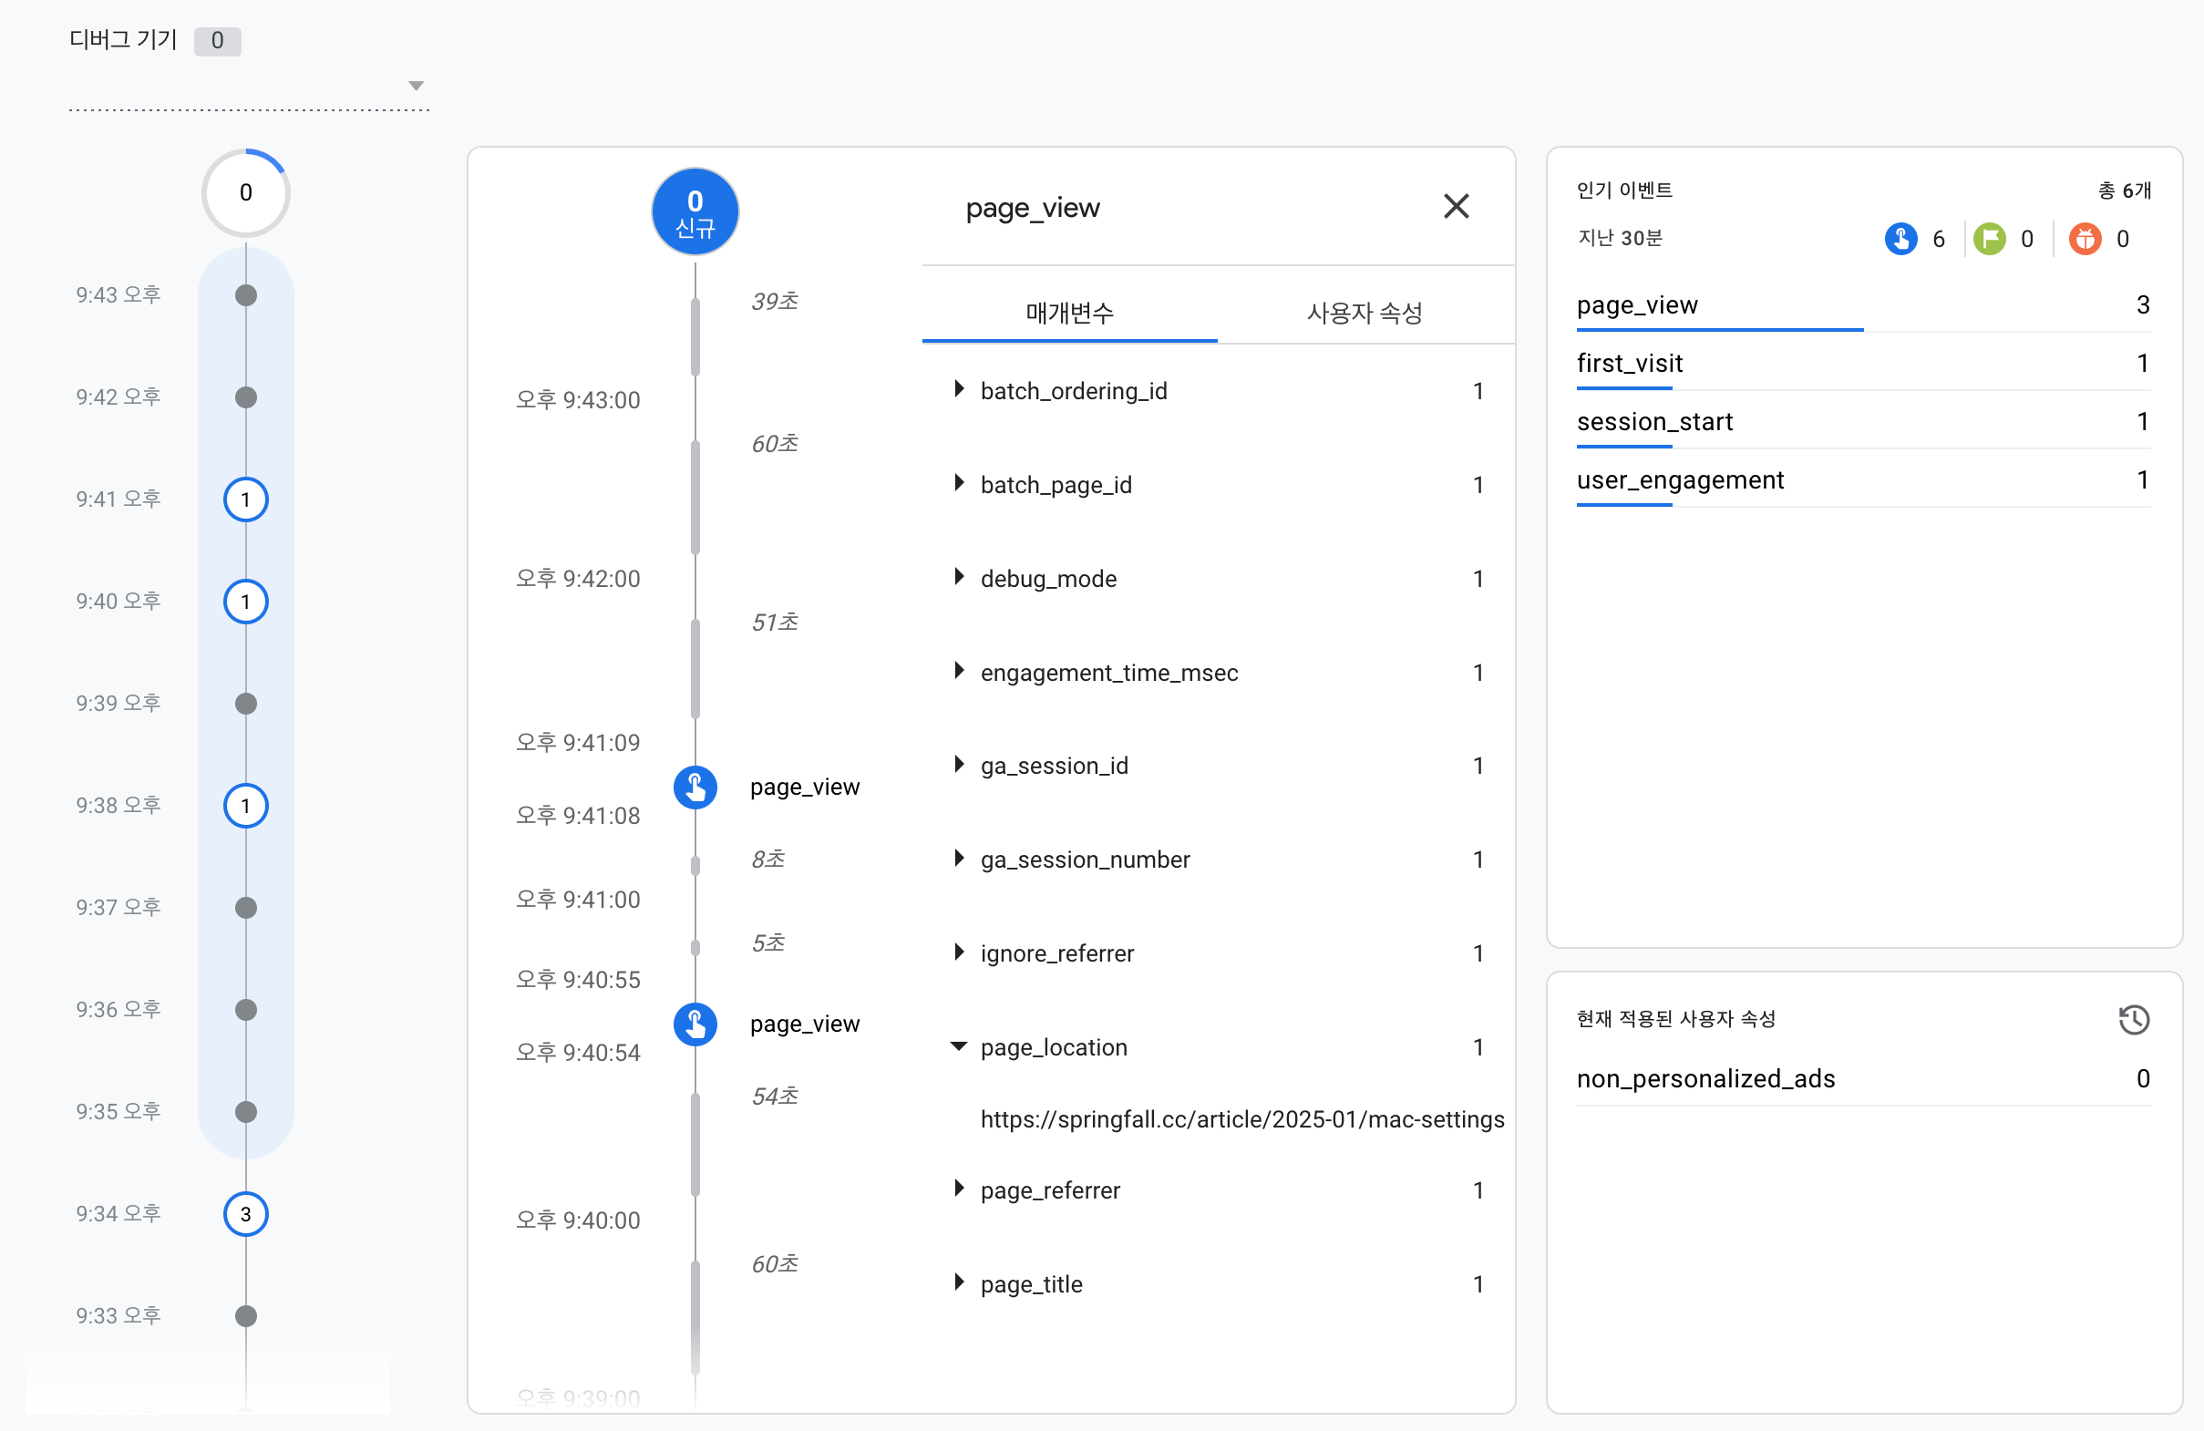Select the 매개변수 tab
The height and width of the screenshot is (1431, 2204).
[1069, 312]
